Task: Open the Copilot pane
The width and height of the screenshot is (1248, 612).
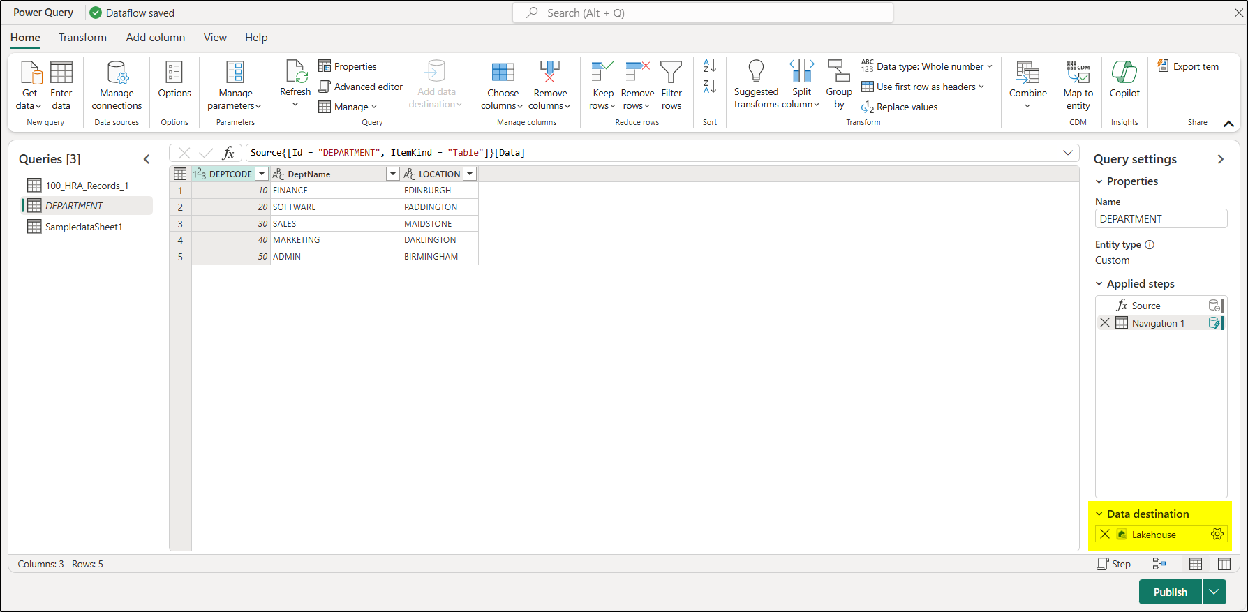Action: 1124,80
